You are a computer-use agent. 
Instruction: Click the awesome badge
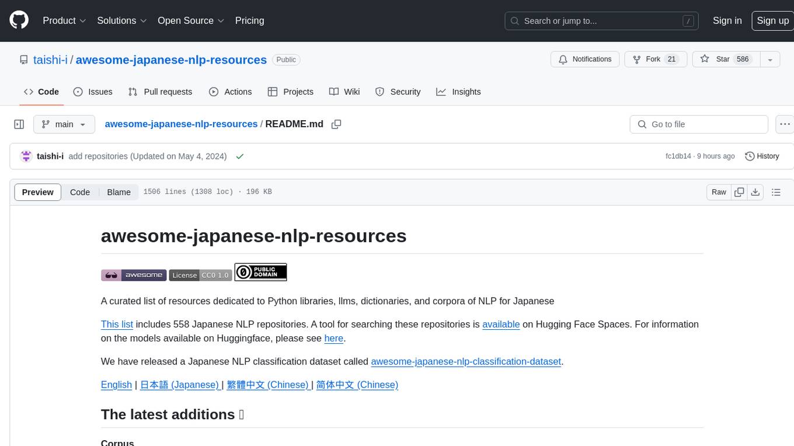(x=134, y=275)
